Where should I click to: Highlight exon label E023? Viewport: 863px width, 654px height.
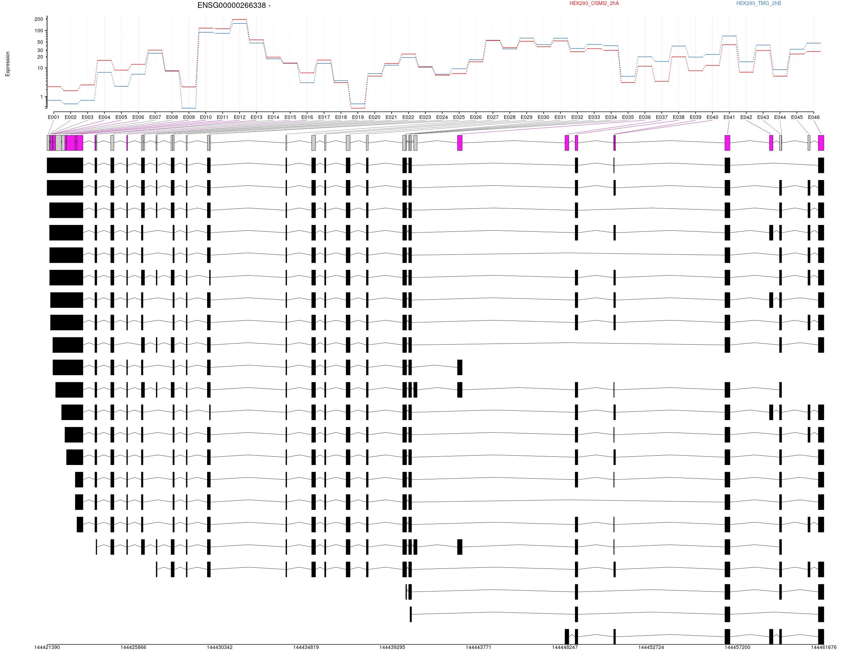[425, 117]
